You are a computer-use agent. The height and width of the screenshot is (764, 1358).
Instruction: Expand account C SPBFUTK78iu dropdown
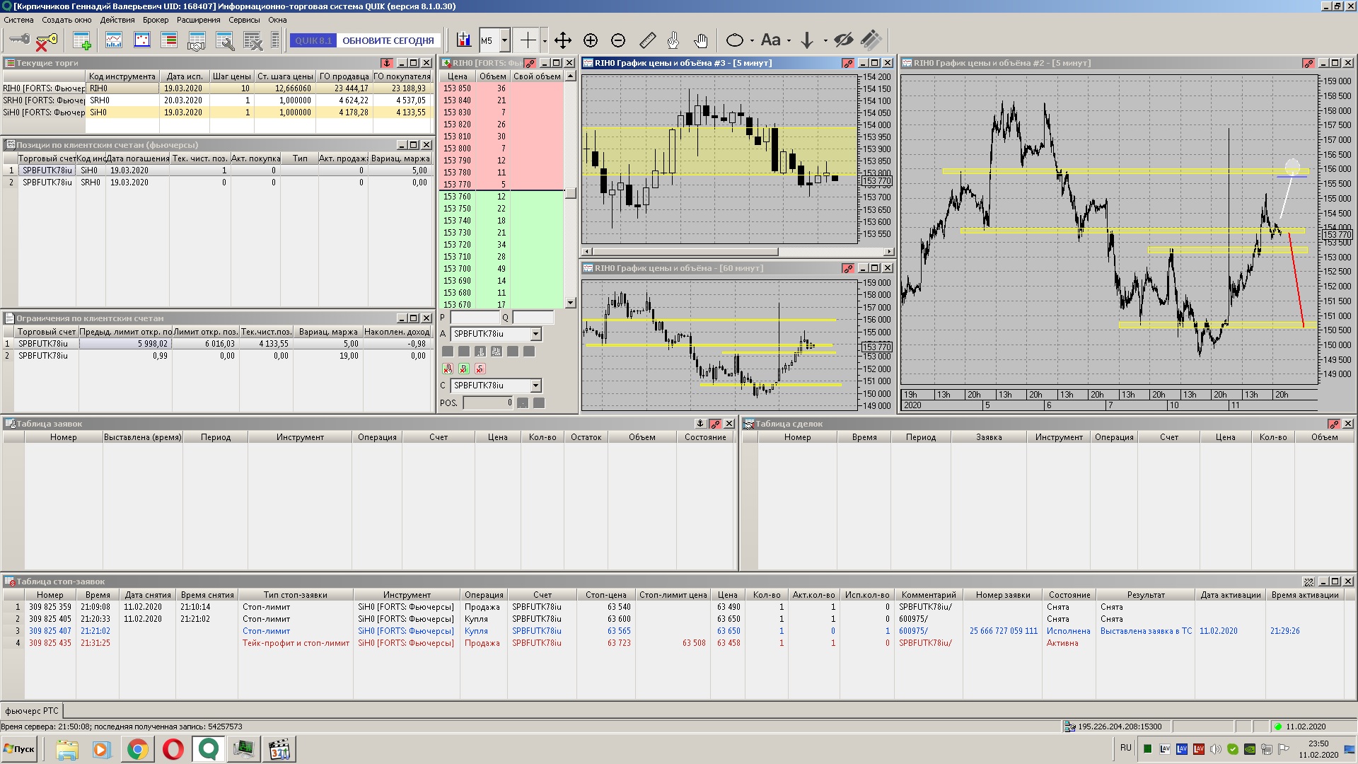[x=535, y=386]
